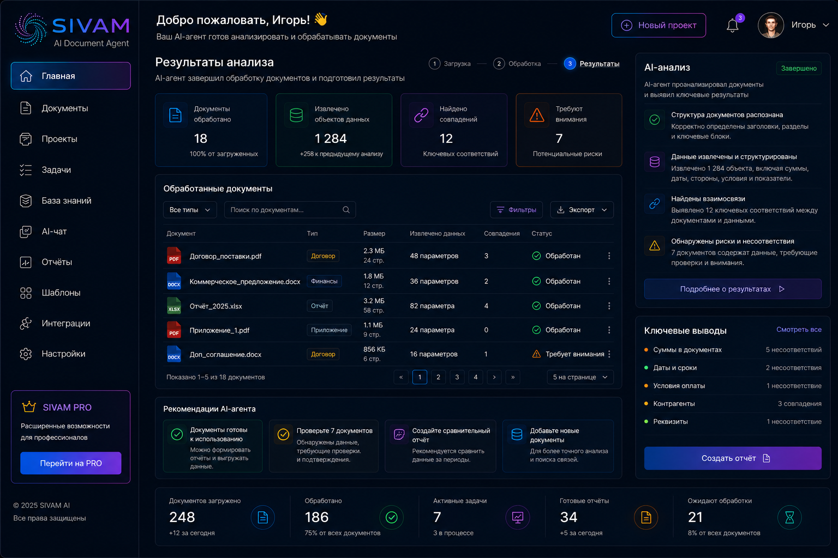Open the Все типы dropdown

coord(190,210)
